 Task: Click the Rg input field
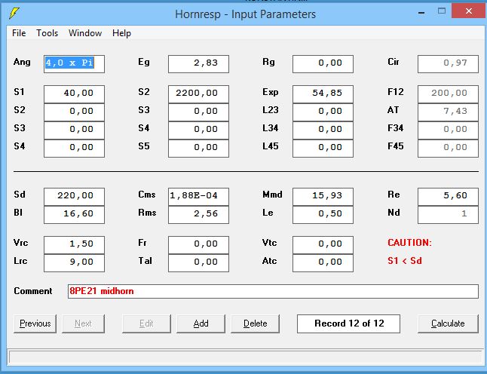tap(323, 64)
